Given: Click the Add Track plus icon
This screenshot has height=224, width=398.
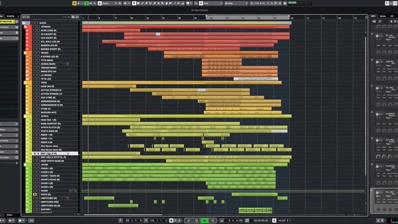Looking at the screenshot, I should pyautogui.click(x=24, y=17).
